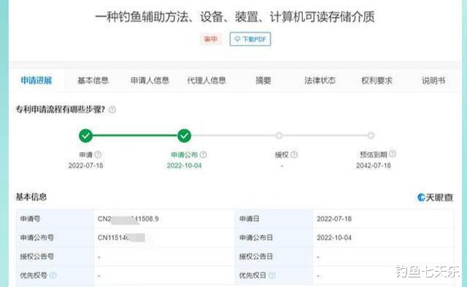Image resolution: width=467 pixels, height=287 pixels.
Task: Click the 天眼查 logo
Action: coord(435,197)
